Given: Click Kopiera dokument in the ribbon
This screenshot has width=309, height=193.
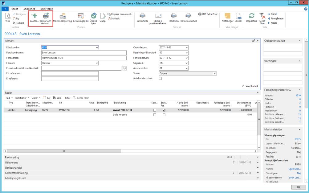Looking at the screenshot, I should pos(120,14).
